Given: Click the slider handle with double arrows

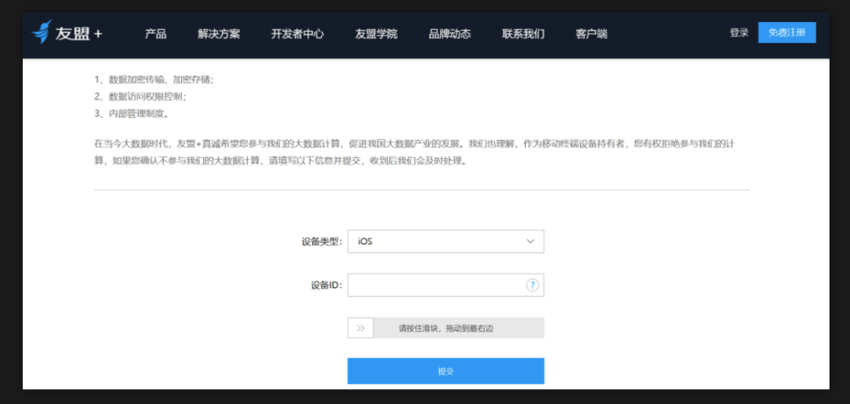Looking at the screenshot, I should click(360, 328).
